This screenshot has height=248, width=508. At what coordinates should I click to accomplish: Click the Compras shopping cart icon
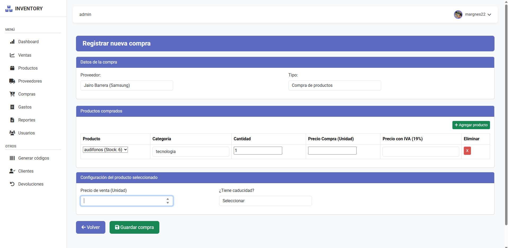(x=12, y=94)
